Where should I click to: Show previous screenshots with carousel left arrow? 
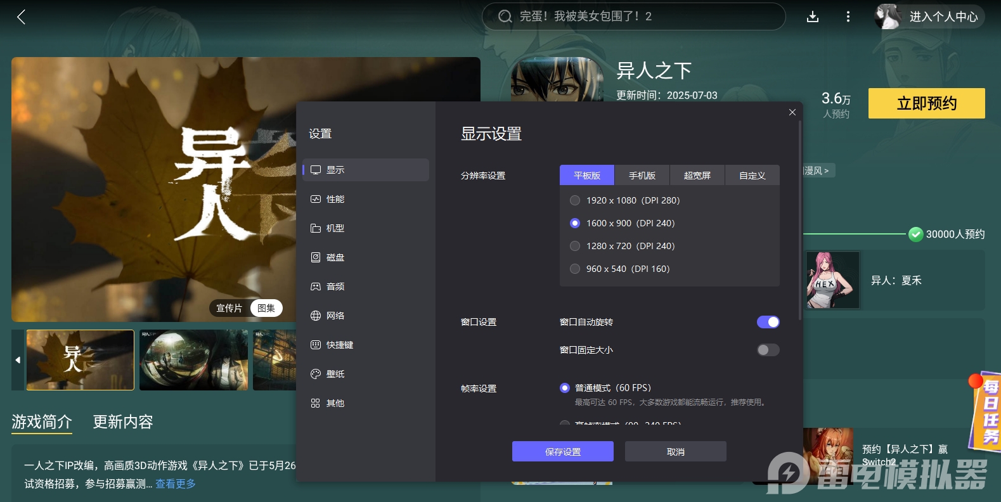click(x=18, y=360)
